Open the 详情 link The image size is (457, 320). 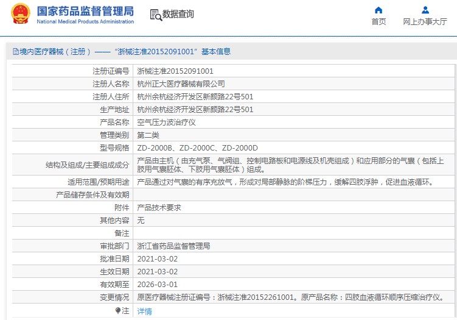145,311
